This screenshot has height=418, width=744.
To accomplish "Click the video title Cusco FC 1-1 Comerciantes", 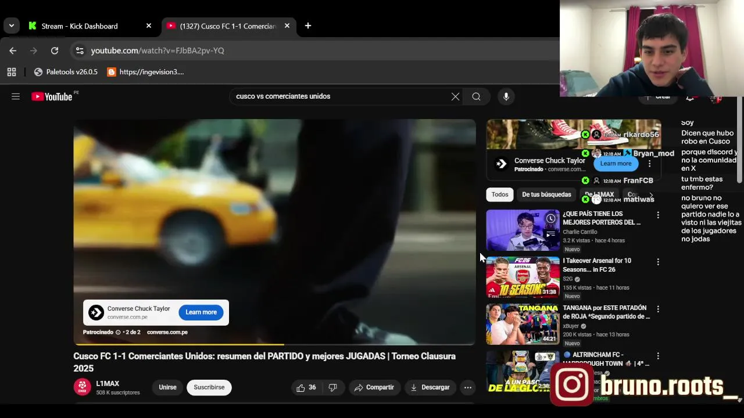I will tap(264, 362).
